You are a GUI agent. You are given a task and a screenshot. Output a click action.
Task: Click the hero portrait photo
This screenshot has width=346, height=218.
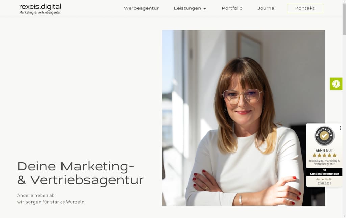click(x=243, y=118)
